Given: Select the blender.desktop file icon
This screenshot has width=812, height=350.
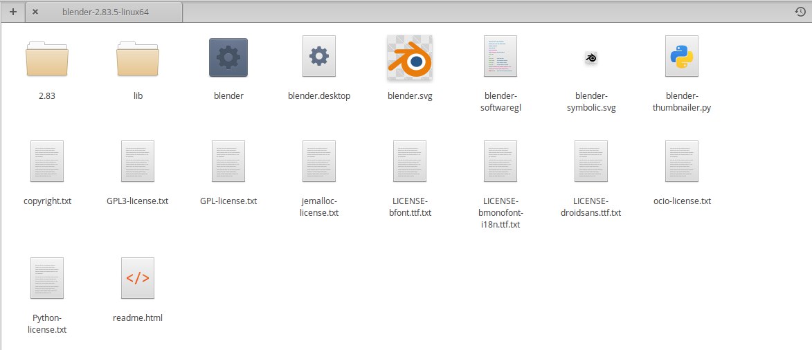Looking at the screenshot, I should 319,56.
